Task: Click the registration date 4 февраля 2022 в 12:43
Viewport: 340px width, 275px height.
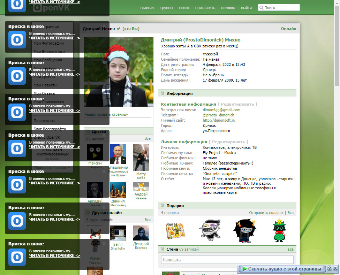Action: (x=224, y=64)
